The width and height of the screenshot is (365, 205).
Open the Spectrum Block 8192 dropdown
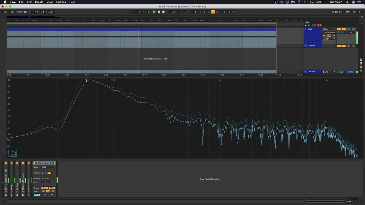point(48,167)
